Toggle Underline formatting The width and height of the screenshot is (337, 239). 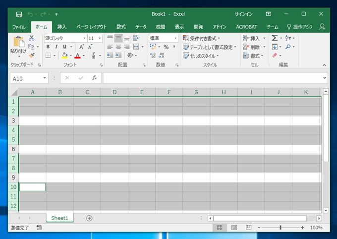click(x=64, y=47)
